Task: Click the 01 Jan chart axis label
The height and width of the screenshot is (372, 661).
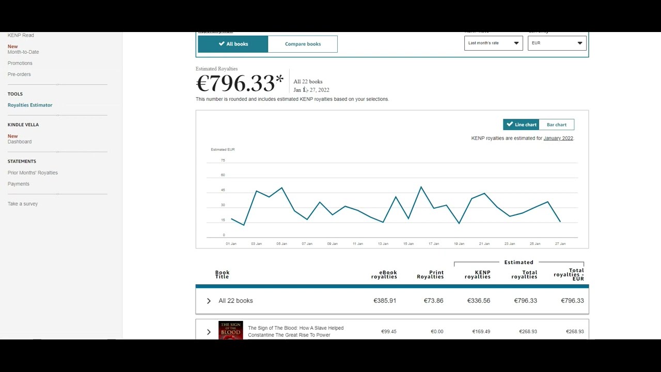Action: click(x=231, y=244)
